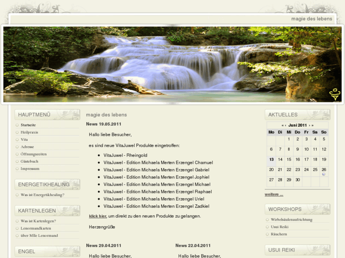
Task: Follow the 'klick hier' product link
Action: (x=98, y=216)
